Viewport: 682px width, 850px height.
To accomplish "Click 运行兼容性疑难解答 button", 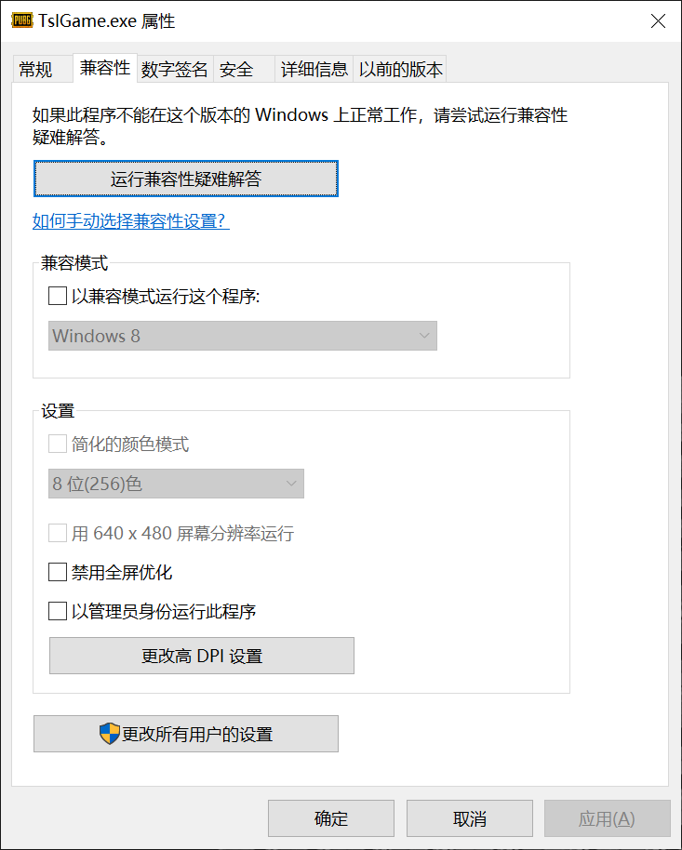I will pos(185,179).
